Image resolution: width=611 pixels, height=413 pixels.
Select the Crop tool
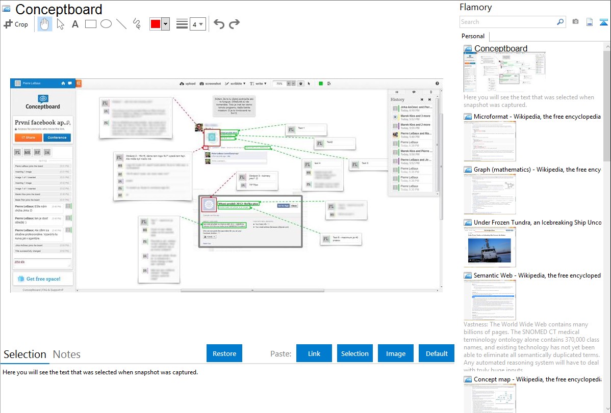[x=16, y=24]
